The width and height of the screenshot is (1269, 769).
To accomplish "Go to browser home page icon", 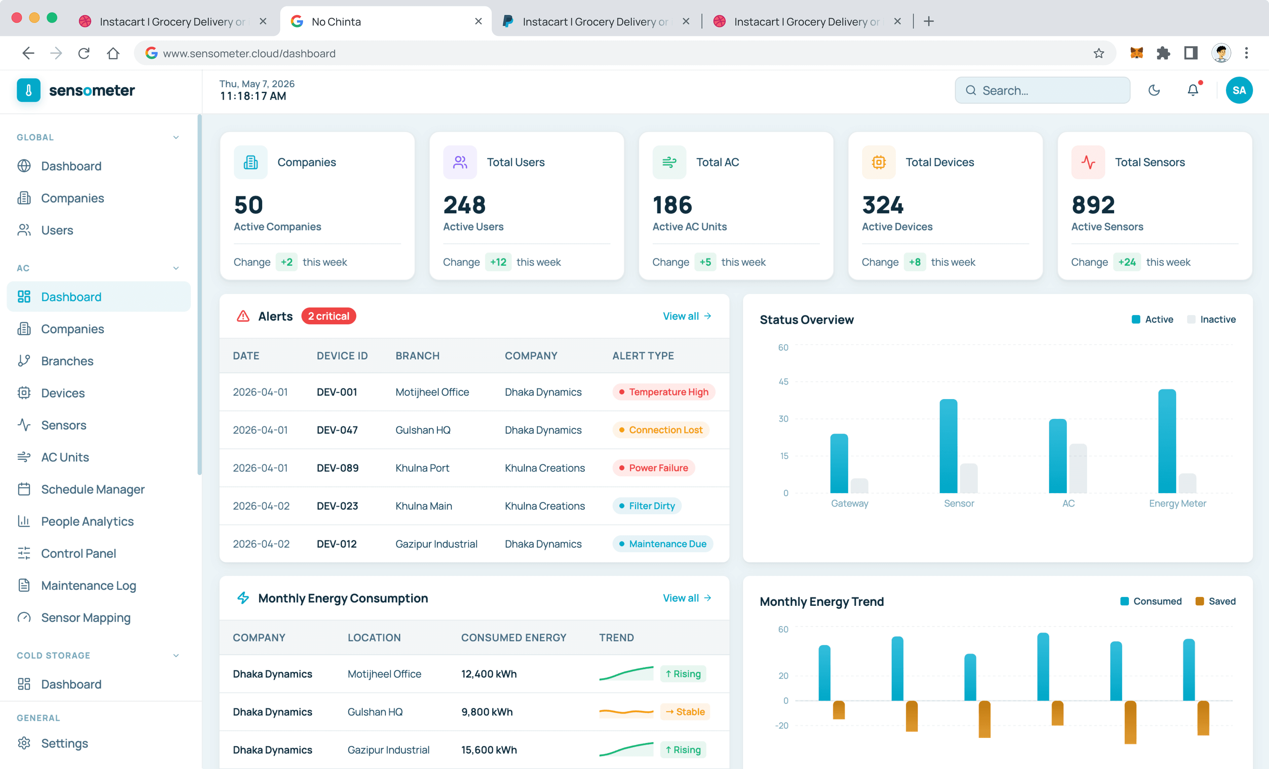I will click(x=113, y=53).
